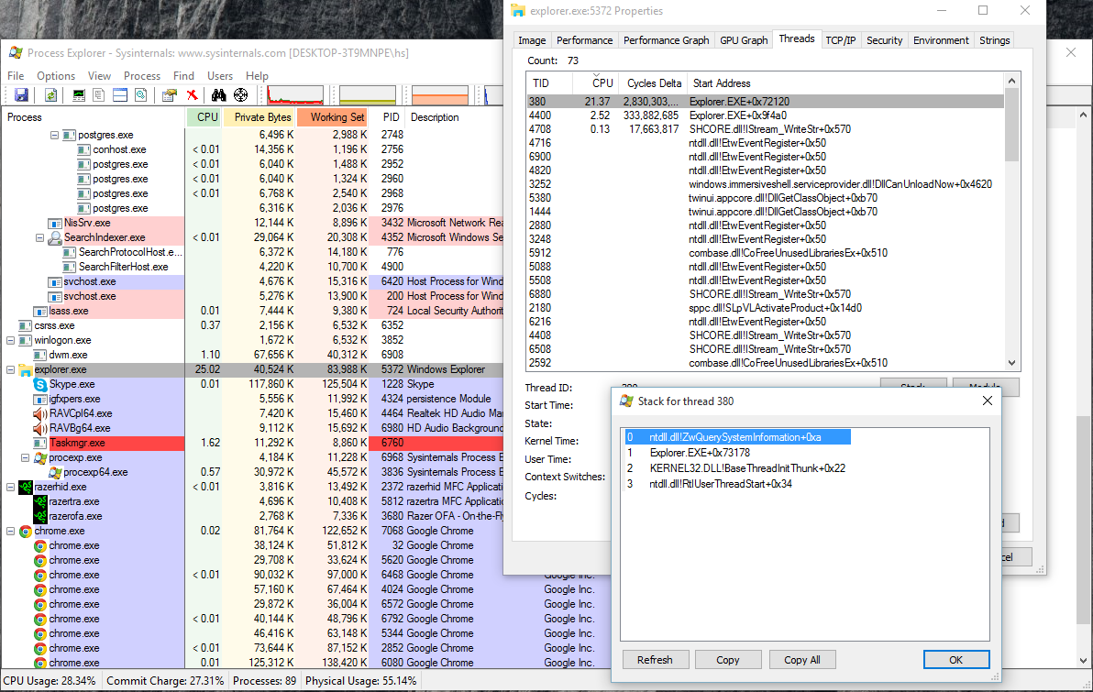This screenshot has width=1093, height=692.
Task: Open the File menu
Action: pyautogui.click(x=16, y=76)
